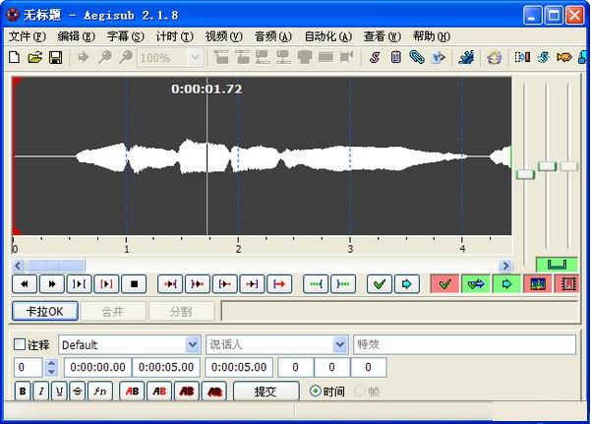Go to selection with the cyan arrow

[x=407, y=284]
